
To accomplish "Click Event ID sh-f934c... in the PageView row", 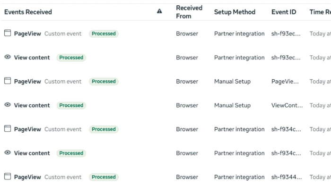I will click(286, 129).
